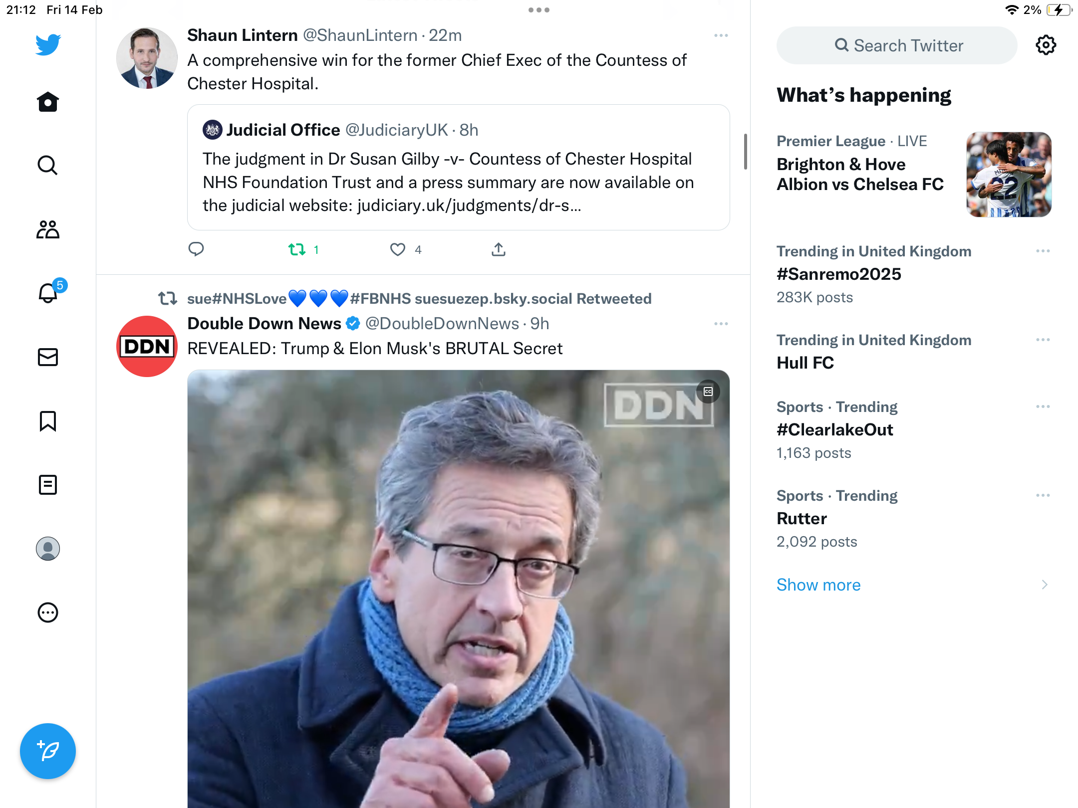The image size is (1078, 808).
Task: Click the blue verified badge on Double Down News
Action: [x=353, y=324]
